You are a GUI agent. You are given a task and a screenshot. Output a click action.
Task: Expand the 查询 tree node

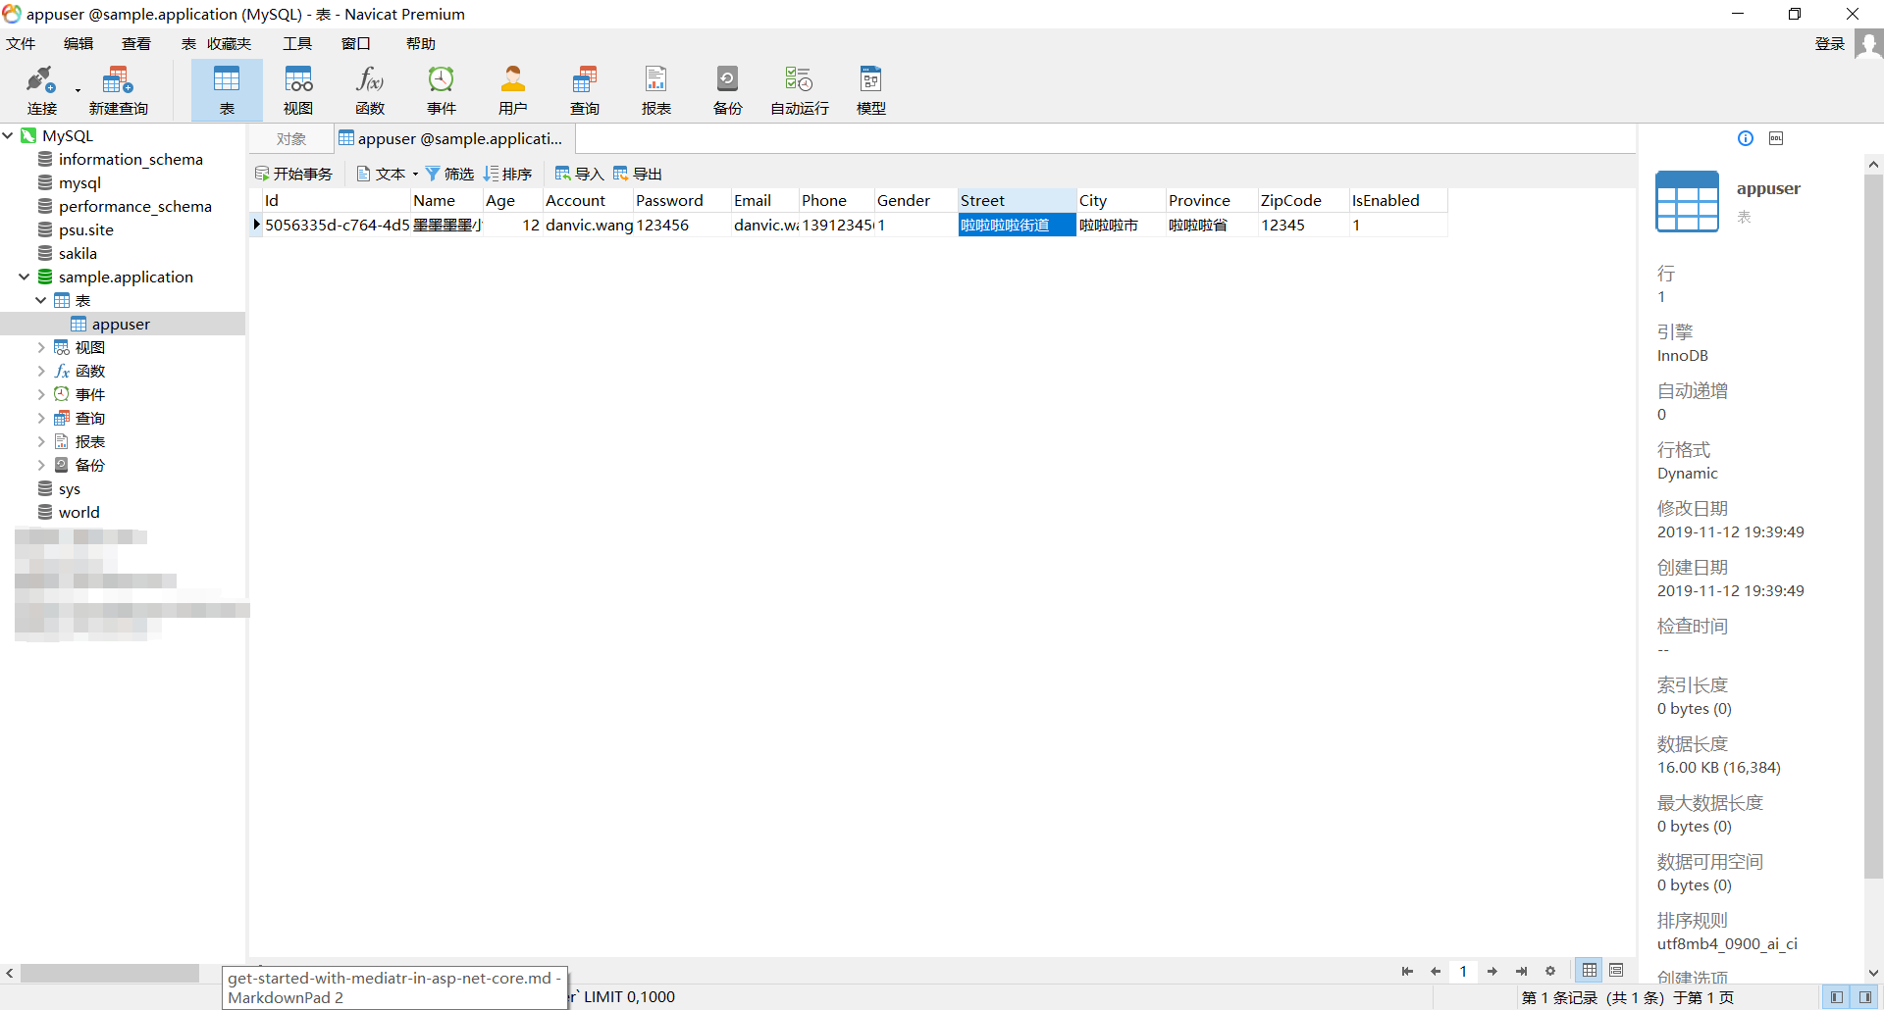coord(41,418)
